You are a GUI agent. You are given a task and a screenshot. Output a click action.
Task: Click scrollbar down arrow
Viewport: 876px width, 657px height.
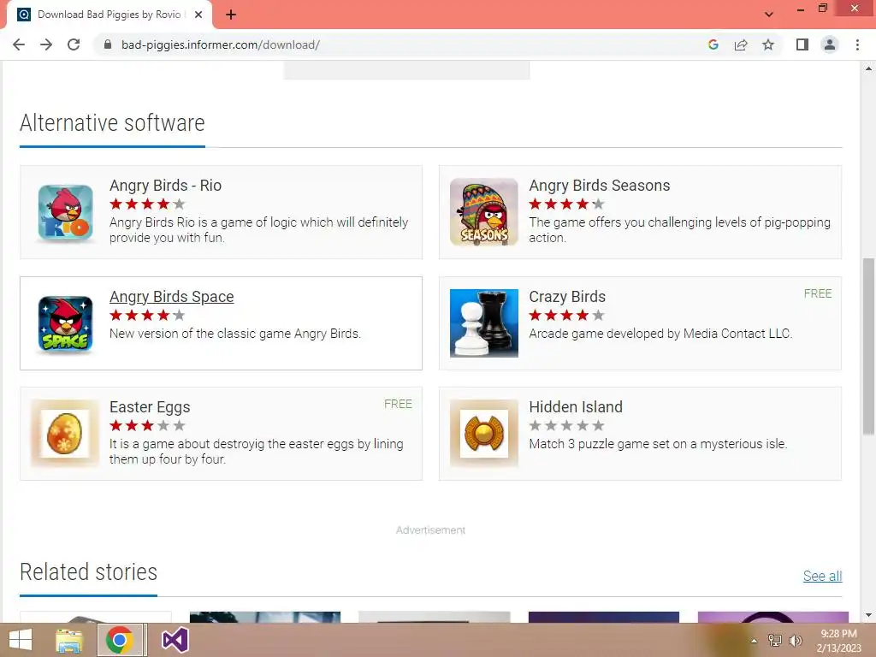pyautogui.click(x=868, y=615)
